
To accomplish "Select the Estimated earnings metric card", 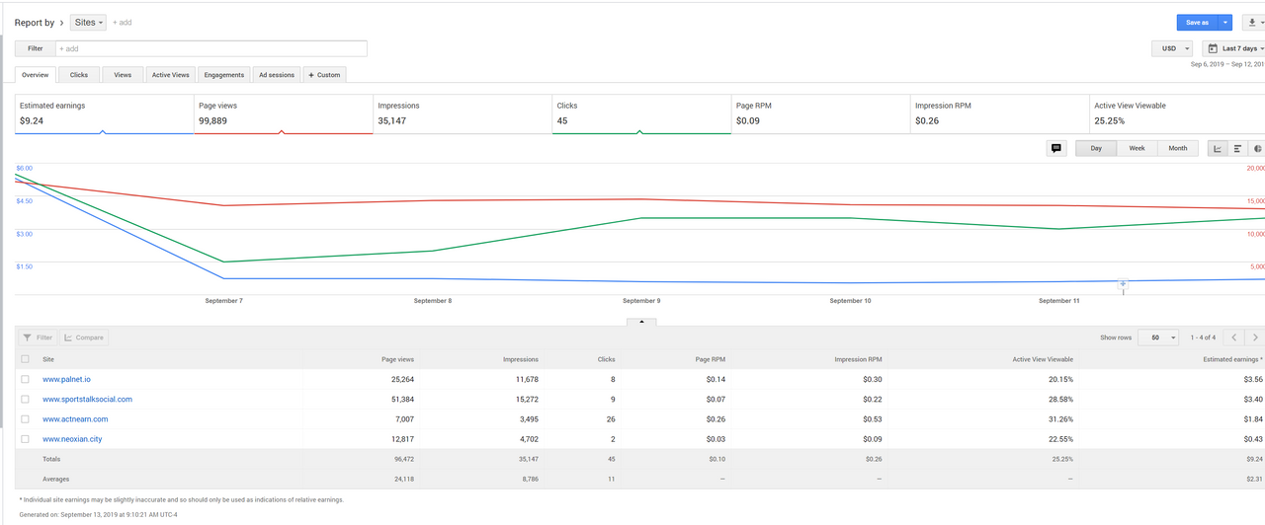I will (104, 113).
